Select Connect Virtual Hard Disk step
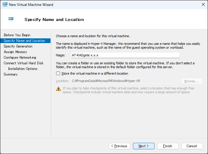The image size is (208, 154). (x=23, y=63)
